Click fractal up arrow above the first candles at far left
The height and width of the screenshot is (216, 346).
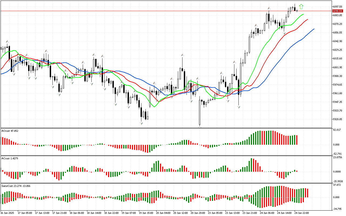[7, 41]
